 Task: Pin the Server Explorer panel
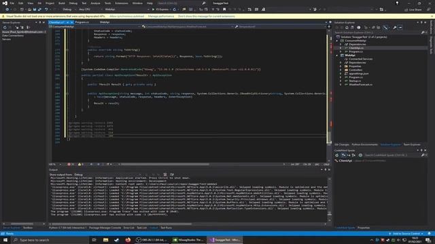point(39,22)
